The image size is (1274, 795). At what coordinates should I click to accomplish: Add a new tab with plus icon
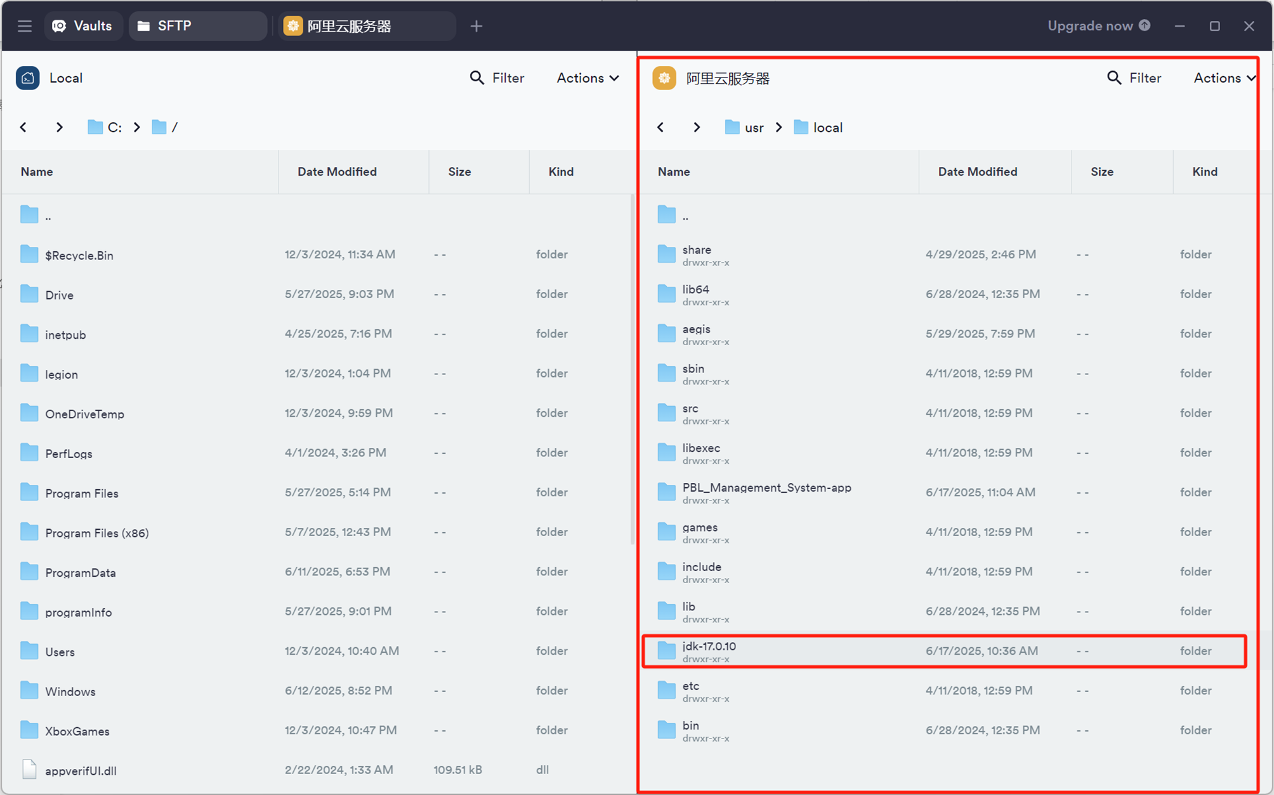(x=476, y=26)
